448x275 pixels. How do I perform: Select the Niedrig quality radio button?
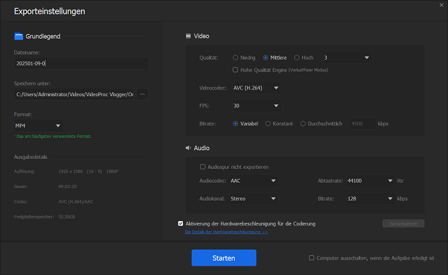click(236, 58)
